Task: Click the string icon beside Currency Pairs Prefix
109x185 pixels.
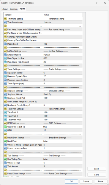Action: [5, 37]
